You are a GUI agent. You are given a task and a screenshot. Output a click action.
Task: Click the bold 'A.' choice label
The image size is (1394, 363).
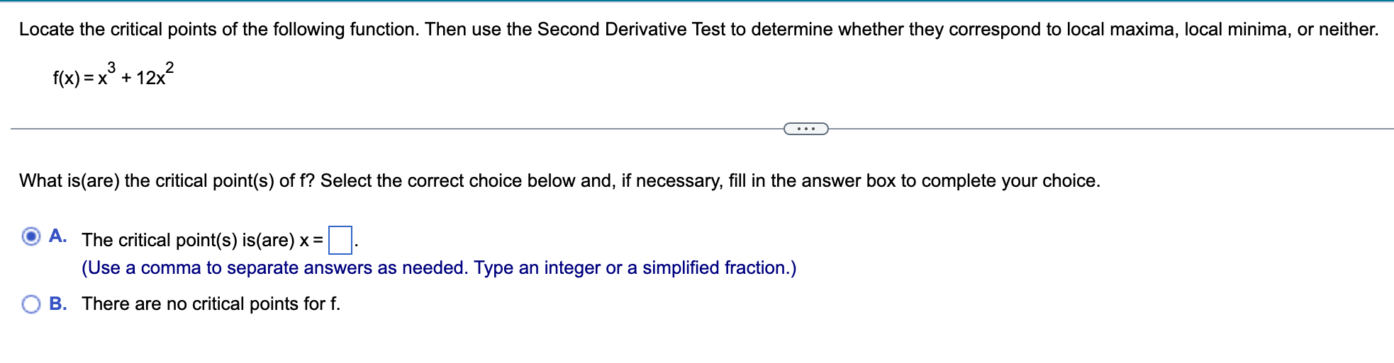(58, 236)
